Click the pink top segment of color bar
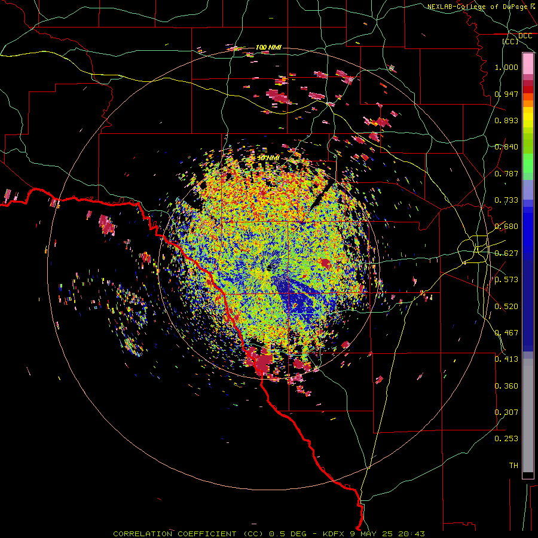Image resolution: width=538 pixels, height=538 pixels. click(528, 63)
